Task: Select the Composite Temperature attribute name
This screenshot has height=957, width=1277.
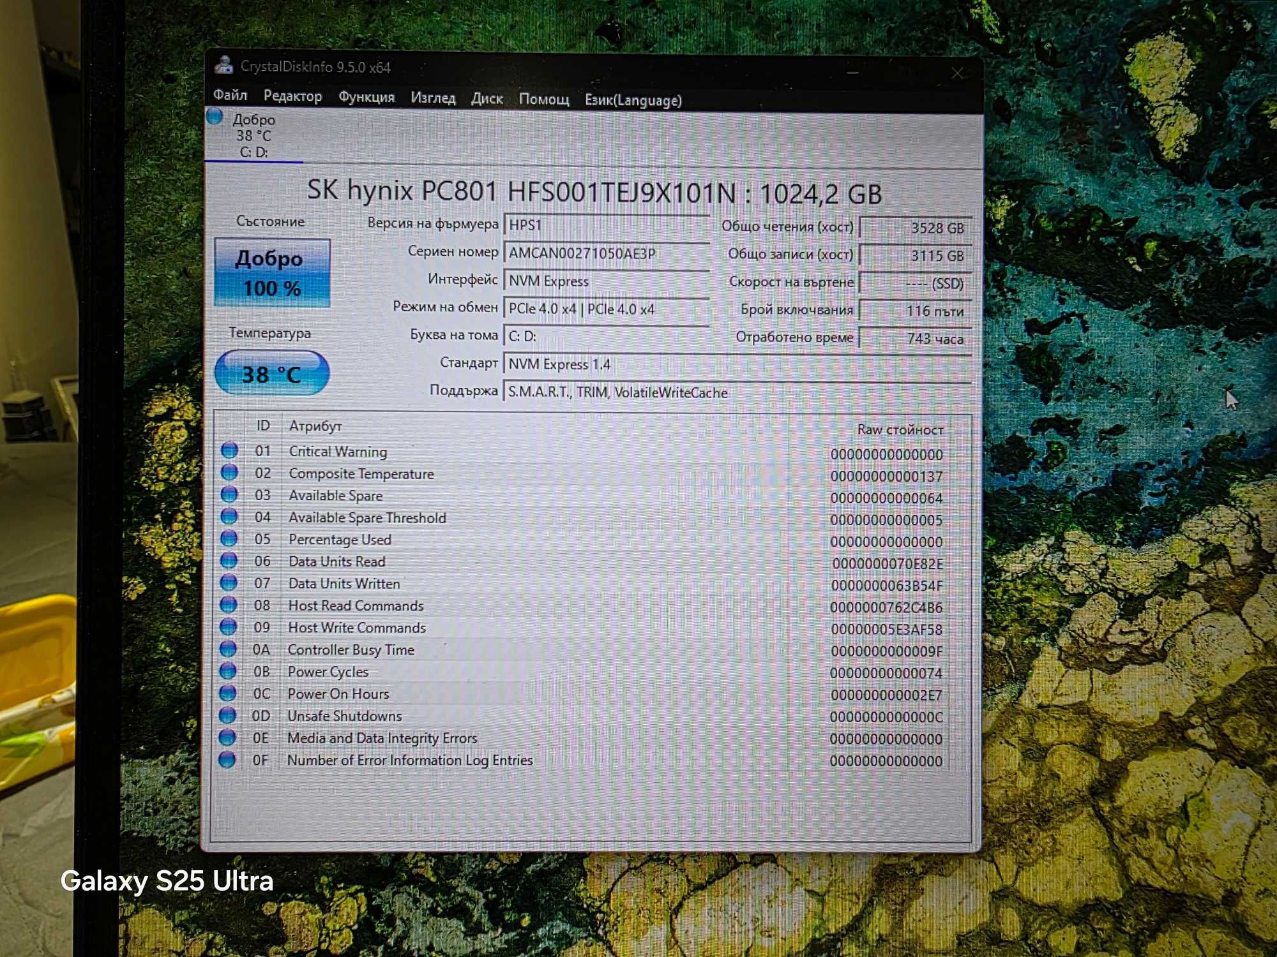Action: click(361, 473)
